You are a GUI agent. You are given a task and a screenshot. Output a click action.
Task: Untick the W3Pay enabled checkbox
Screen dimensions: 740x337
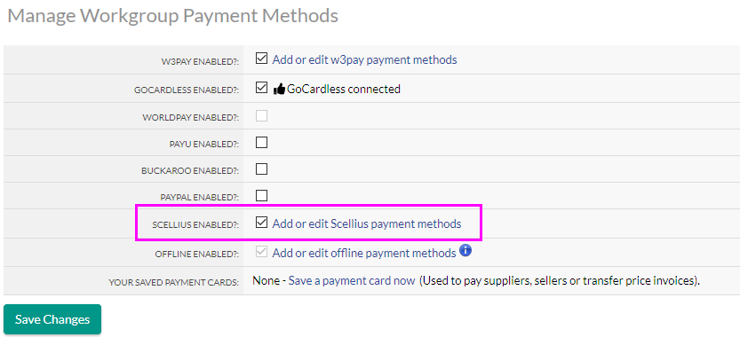coord(261,59)
